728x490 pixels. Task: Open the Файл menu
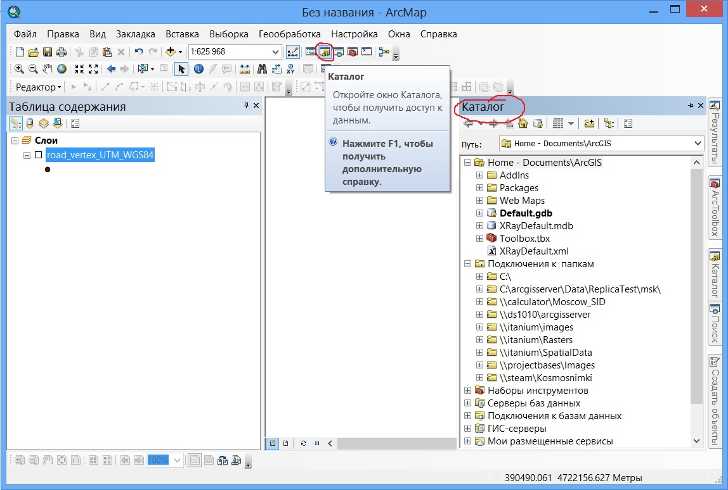coord(25,34)
